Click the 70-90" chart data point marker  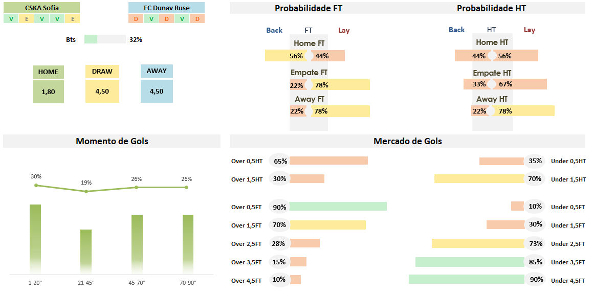[x=186, y=187]
